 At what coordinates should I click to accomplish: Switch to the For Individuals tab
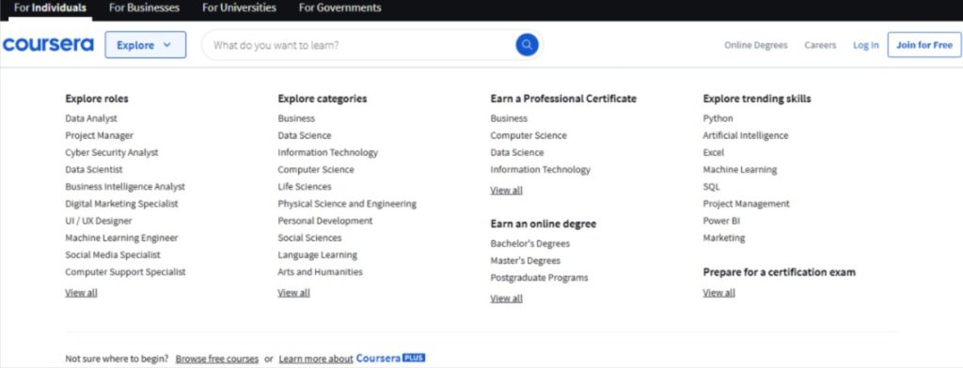(x=51, y=8)
